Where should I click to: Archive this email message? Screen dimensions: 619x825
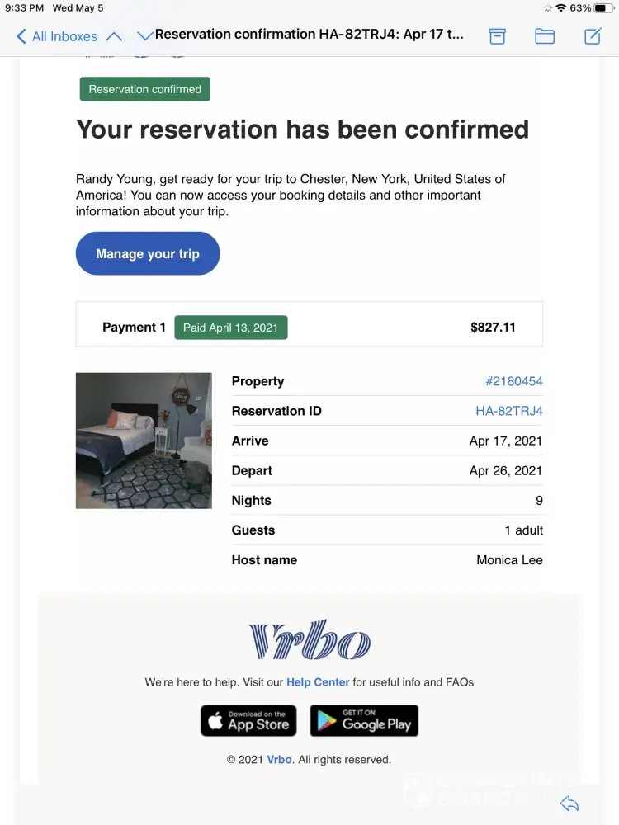coord(497,35)
